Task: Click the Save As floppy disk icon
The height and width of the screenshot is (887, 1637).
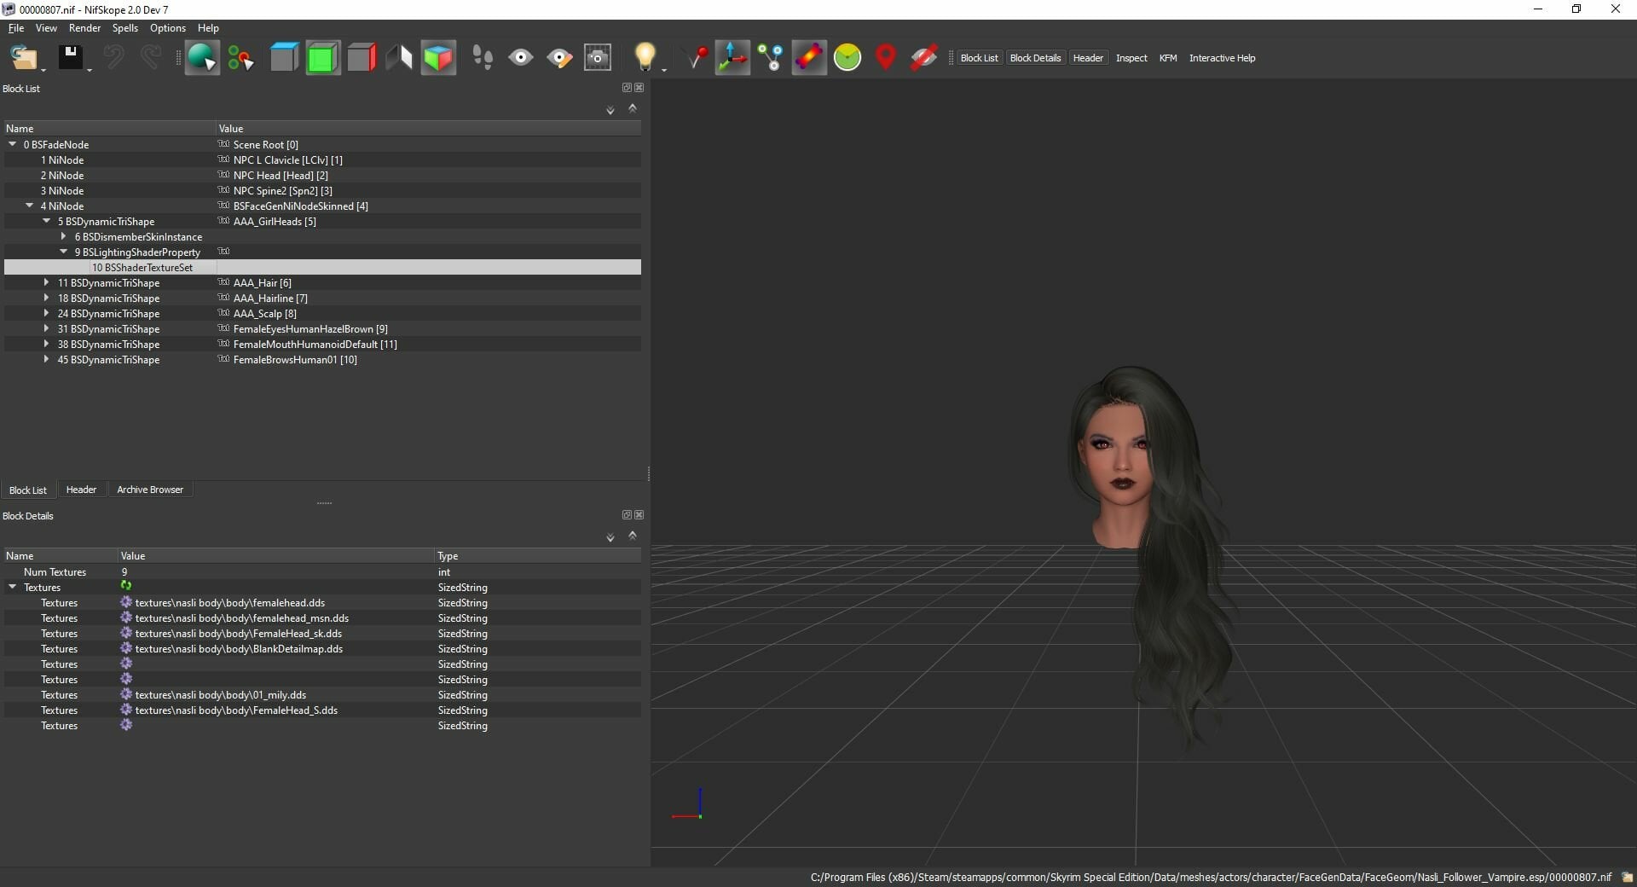Action: click(71, 58)
